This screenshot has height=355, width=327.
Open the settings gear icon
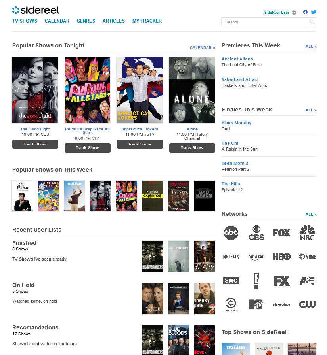pyautogui.click(x=294, y=13)
